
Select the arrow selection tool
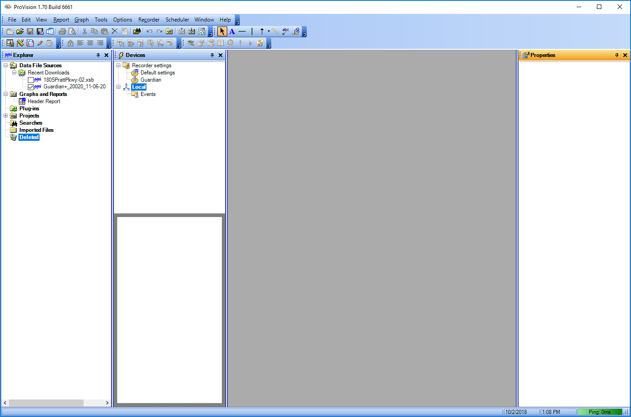(x=222, y=31)
